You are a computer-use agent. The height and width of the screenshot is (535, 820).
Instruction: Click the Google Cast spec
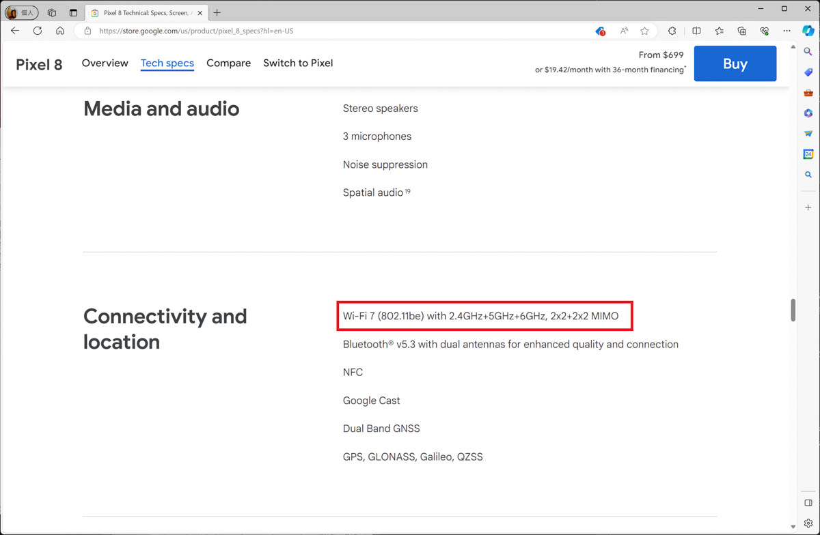[372, 401]
